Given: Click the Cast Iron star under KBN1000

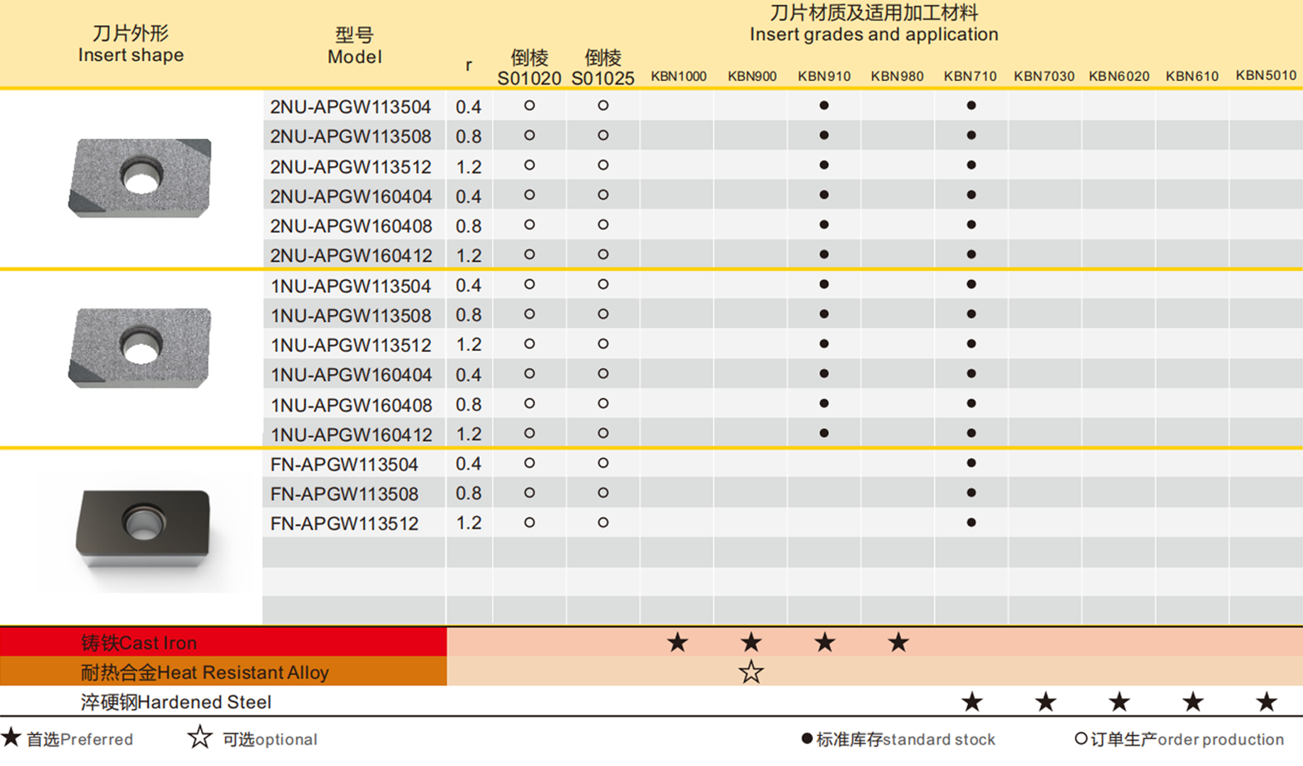Looking at the screenshot, I should pyautogui.click(x=677, y=643).
